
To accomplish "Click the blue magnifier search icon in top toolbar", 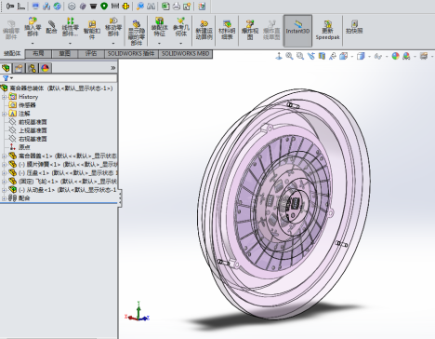I will [x=140, y=7].
